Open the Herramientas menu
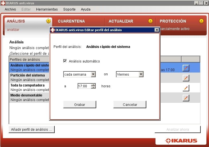Screen dimensions: 209x147 (x=47, y=9)
